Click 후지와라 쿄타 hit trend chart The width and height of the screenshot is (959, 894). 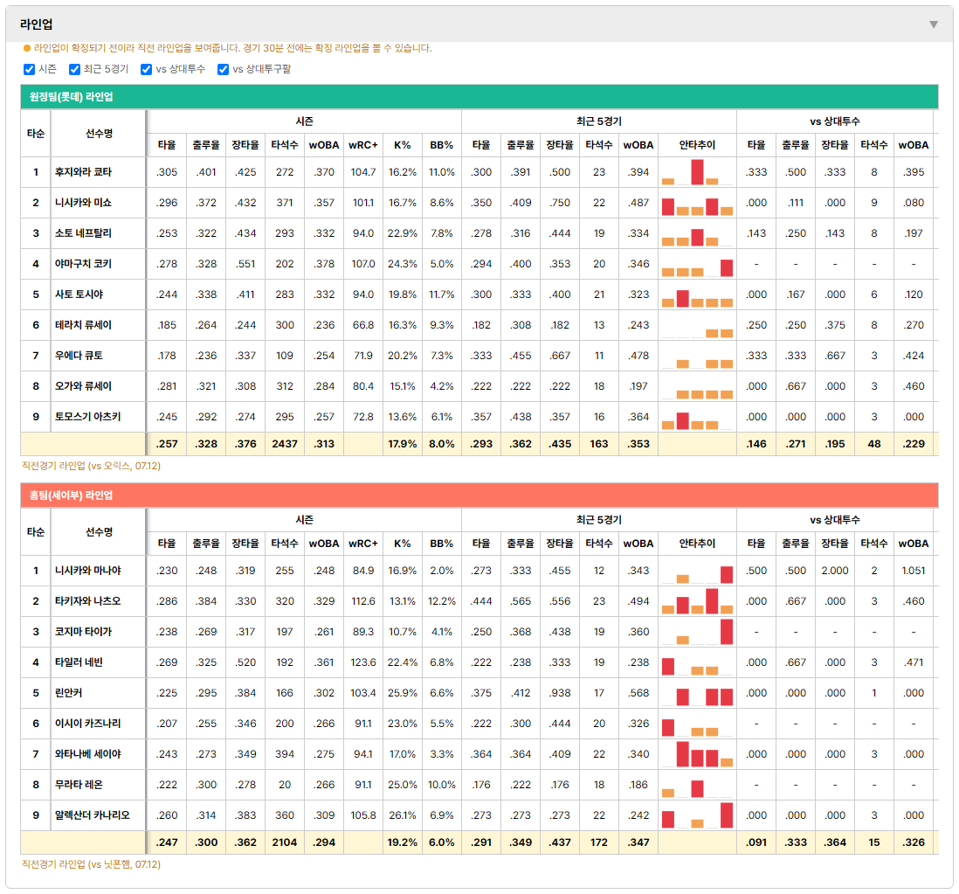click(697, 172)
